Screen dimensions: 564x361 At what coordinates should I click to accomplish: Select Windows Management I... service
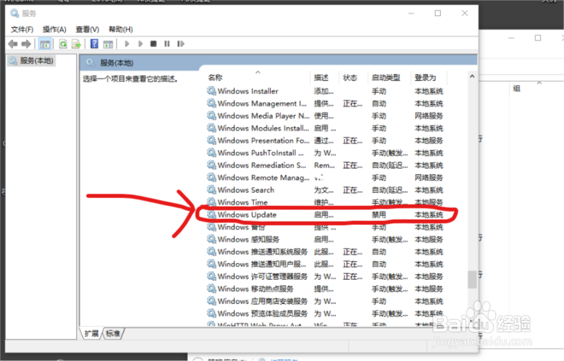click(326, 103)
